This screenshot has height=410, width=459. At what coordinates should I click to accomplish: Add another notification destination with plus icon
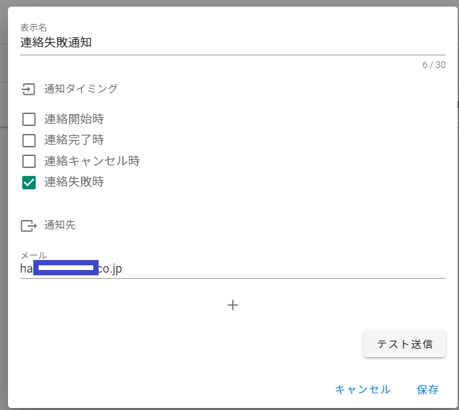click(x=232, y=305)
